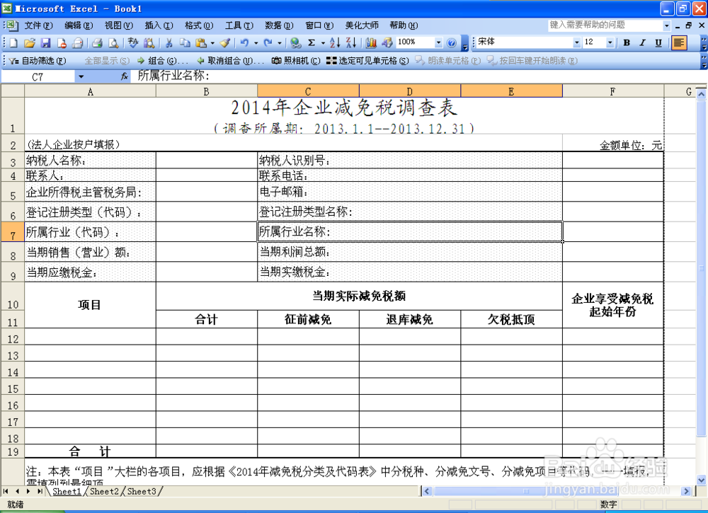The image size is (708, 513).
Task: Cut selection with scissors icon
Action: 169,43
